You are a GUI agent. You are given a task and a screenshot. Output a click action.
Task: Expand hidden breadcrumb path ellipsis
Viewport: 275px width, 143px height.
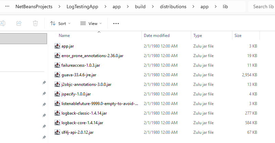point(7,6)
